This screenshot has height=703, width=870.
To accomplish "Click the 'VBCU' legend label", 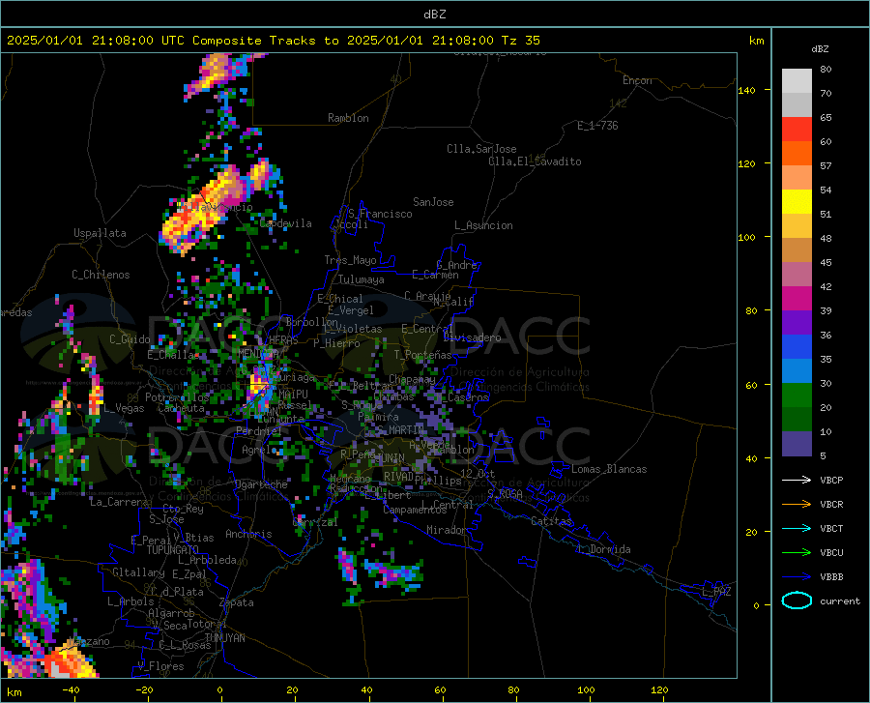I will point(831,553).
